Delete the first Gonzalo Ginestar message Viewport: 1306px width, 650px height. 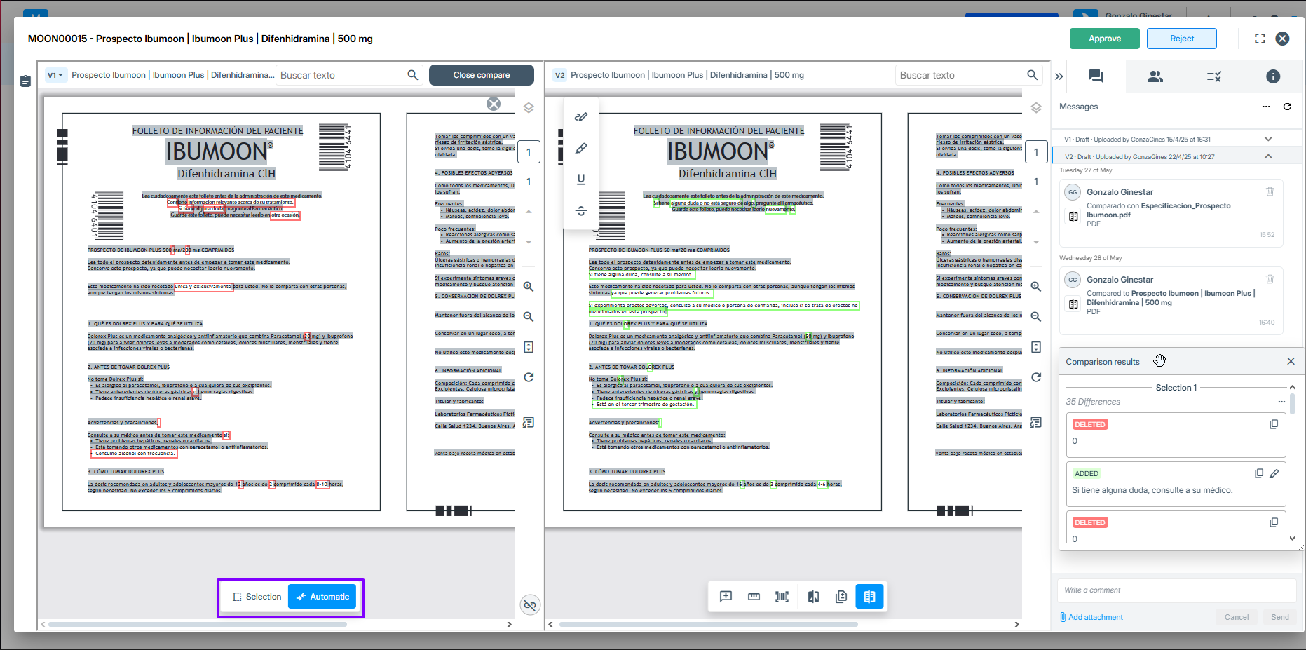(x=1270, y=191)
